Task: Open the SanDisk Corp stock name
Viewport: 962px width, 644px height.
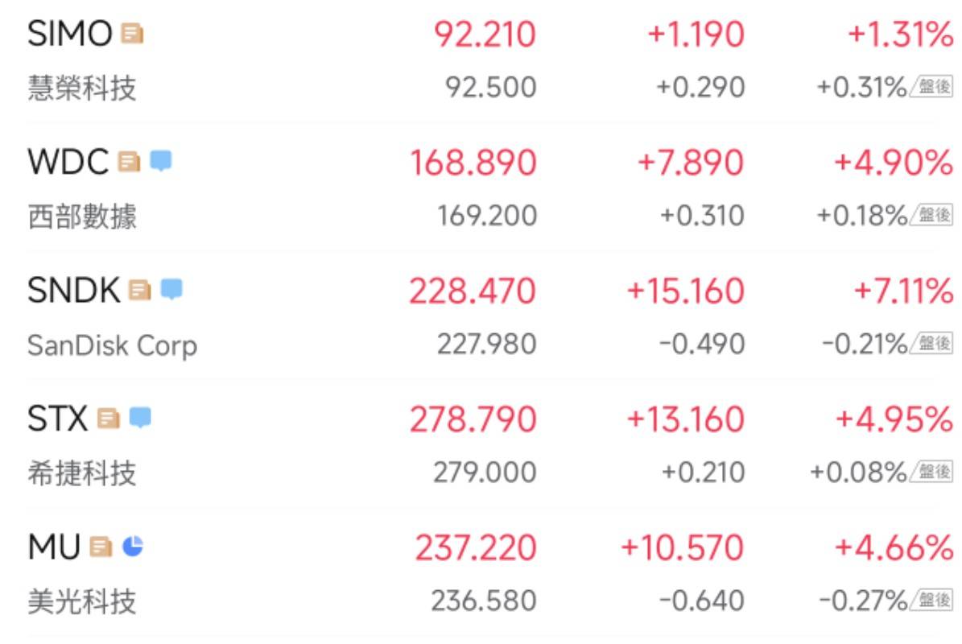Action: point(112,345)
